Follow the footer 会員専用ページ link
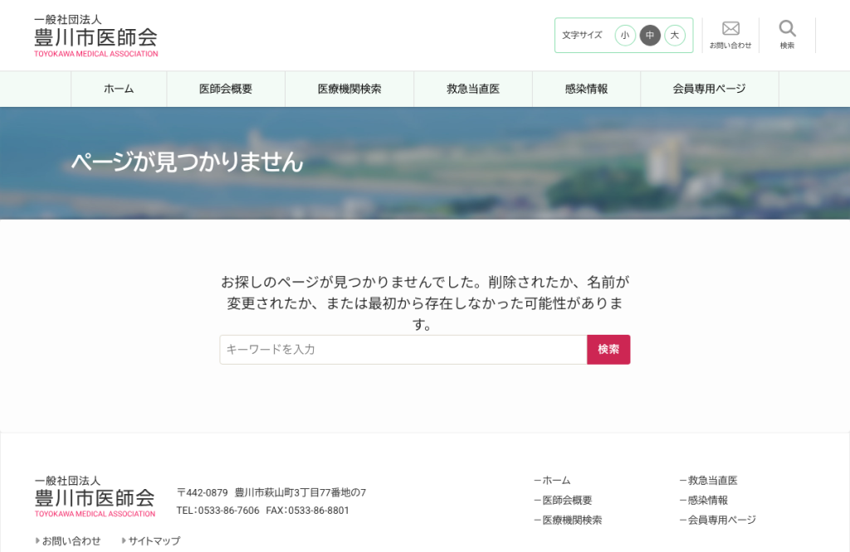This screenshot has width=850, height=552. [x=718, y=521]
